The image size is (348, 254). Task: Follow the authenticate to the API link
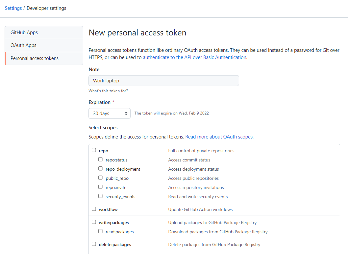pos(195,57)
